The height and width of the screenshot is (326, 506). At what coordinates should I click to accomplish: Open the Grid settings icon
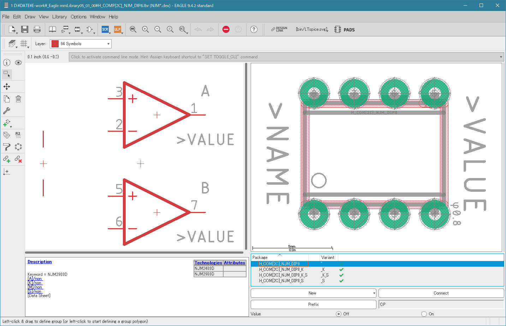coord(24,43)
